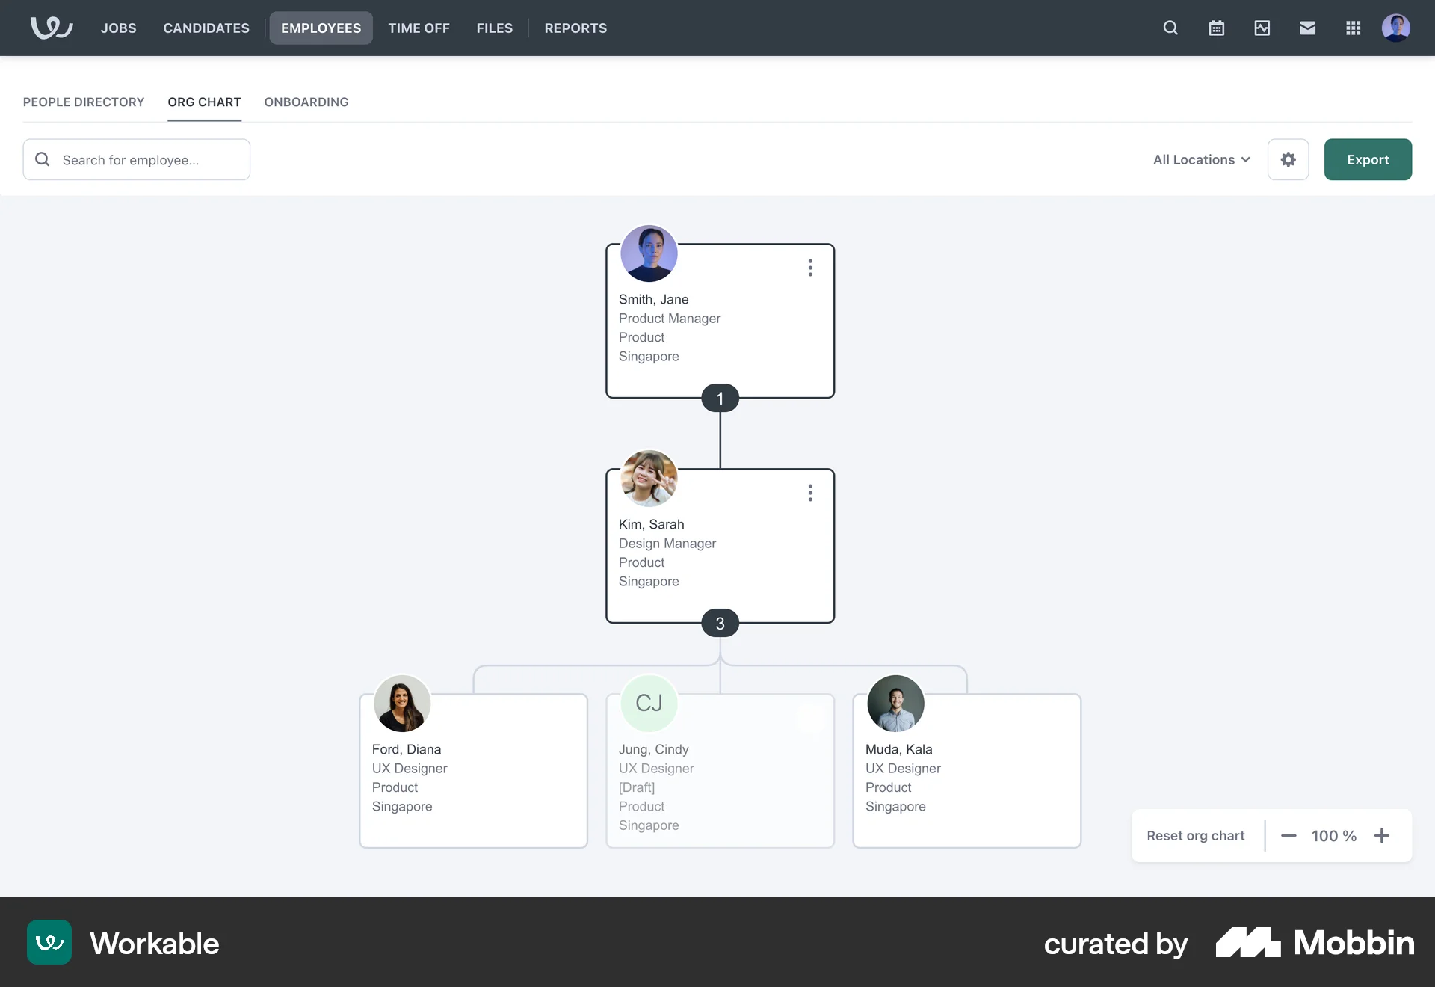Go to the Jobs menu

click(119, 28)
